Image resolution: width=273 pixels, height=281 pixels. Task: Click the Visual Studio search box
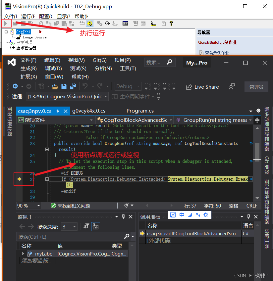click(160, 62)
